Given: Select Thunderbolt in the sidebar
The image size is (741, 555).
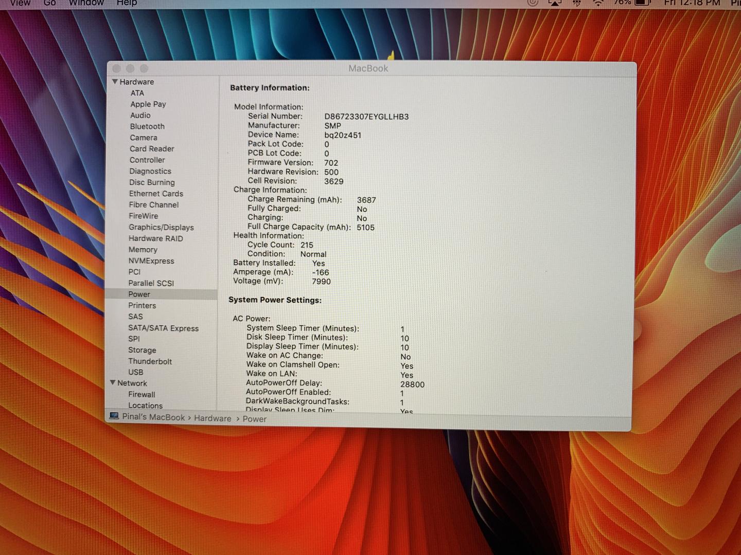Looking at the screenshot, I should pos(150,362).
